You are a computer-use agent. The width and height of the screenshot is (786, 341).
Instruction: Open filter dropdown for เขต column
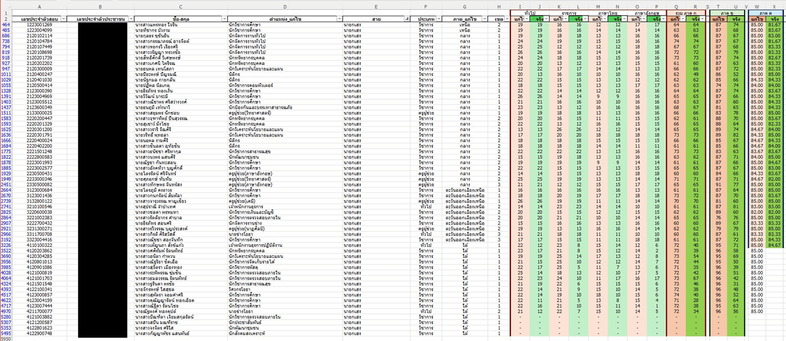click(506, 19)
